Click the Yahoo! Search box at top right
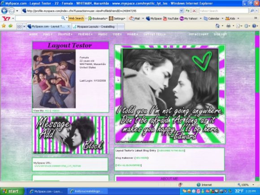The width and height of the screenshot is (260, 195). 224,11
